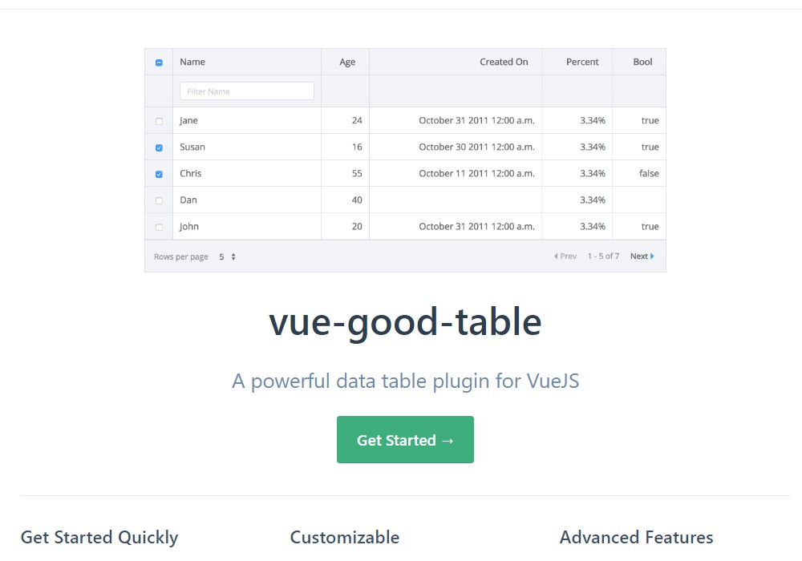The width and height of the screenshot is (802, 561).
Task: Click the Created On date in Jane's row
Action: coord(476,120)
